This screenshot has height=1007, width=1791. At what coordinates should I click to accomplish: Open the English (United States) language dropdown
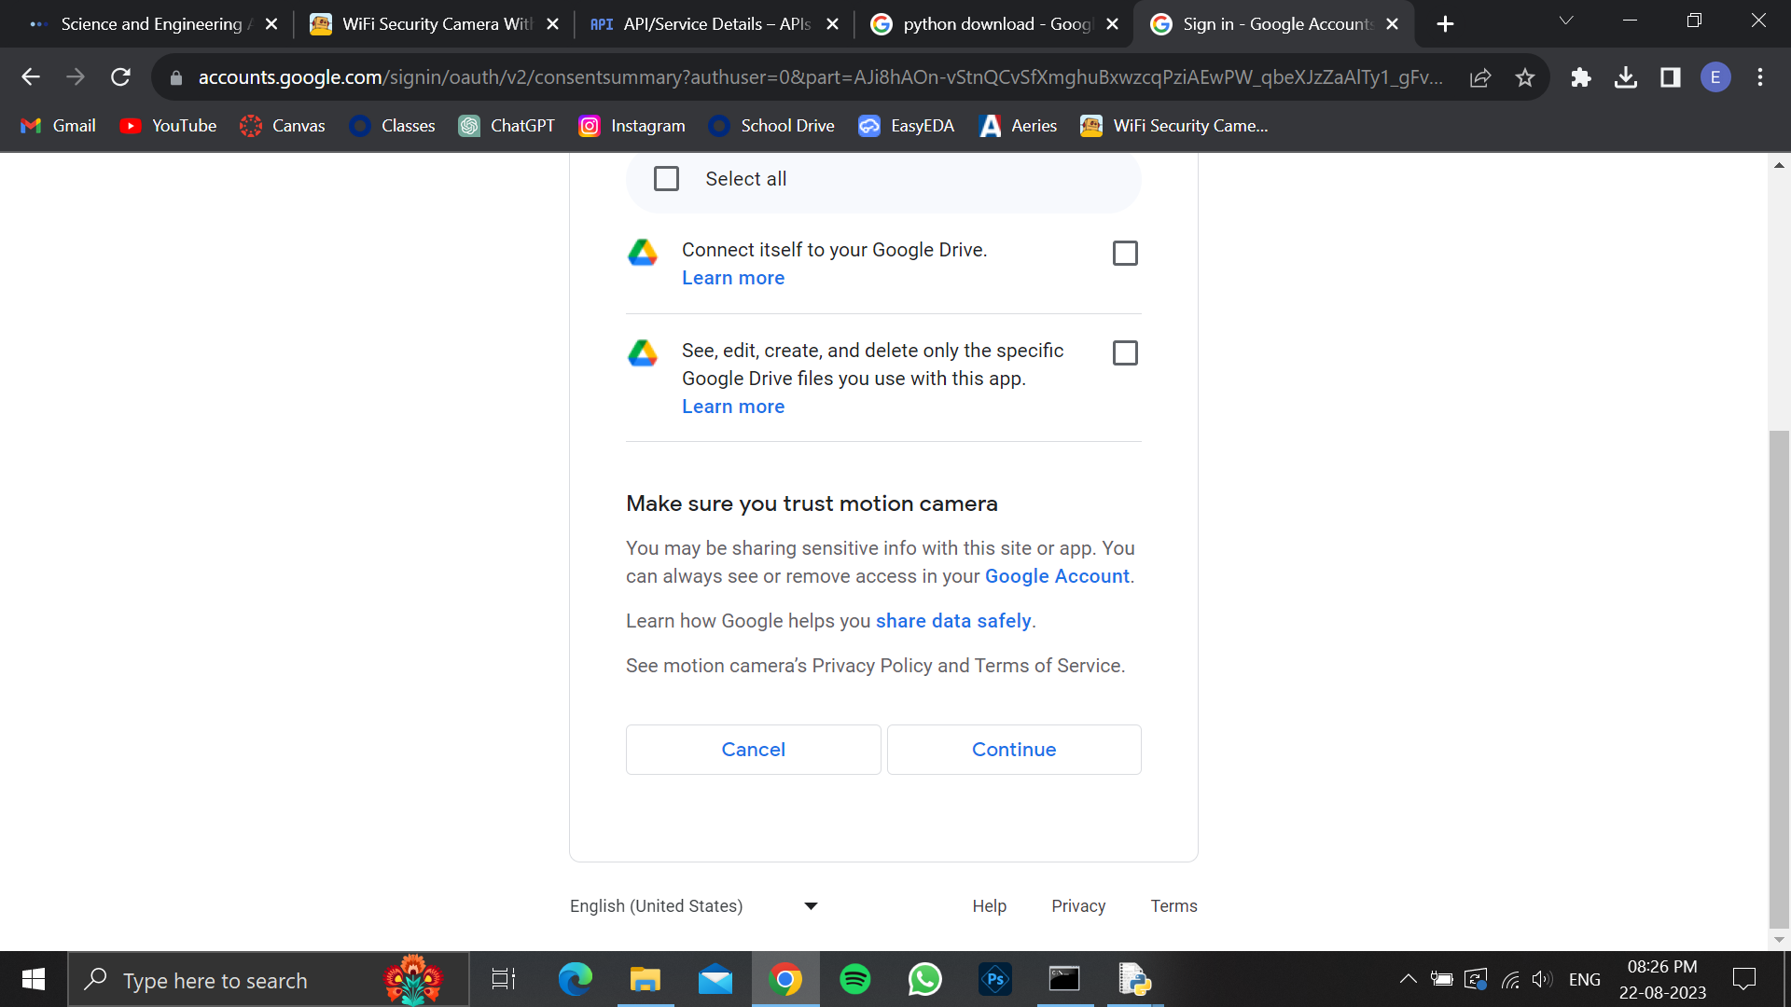point(693,906)
